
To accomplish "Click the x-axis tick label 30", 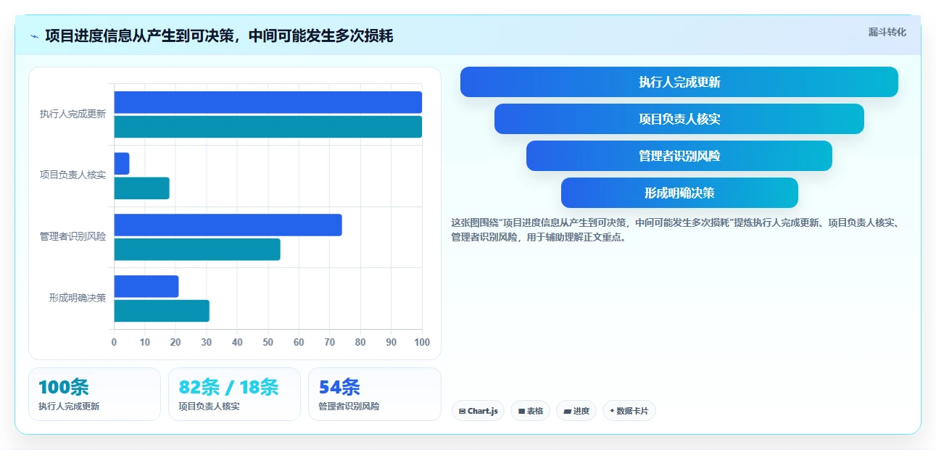I will point(207,342).
